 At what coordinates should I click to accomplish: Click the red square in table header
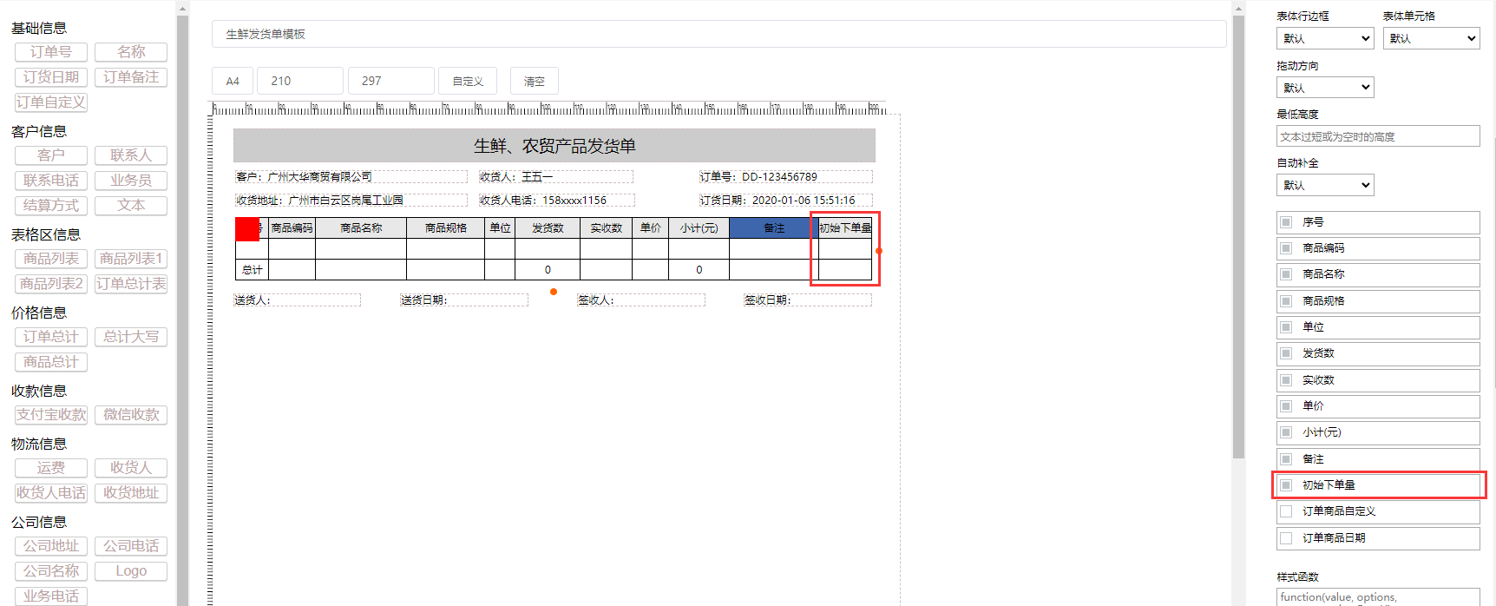pyautogui.click(x=247, y=229)
